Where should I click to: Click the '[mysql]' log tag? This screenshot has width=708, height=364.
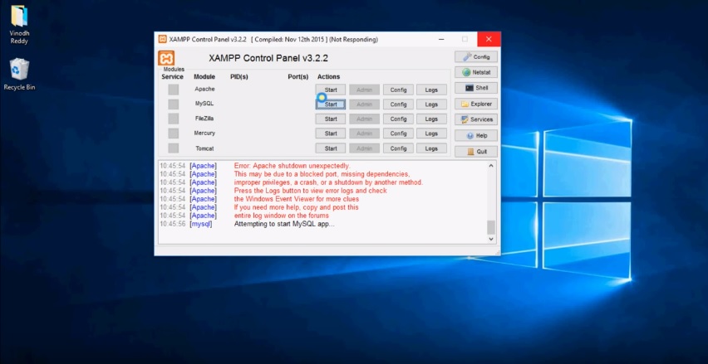coord(201,224)
